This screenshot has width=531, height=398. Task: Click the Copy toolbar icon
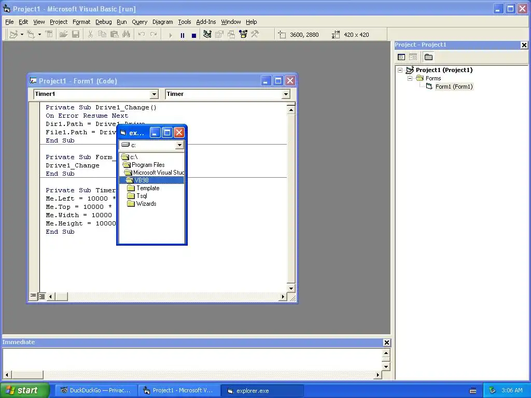102,34
